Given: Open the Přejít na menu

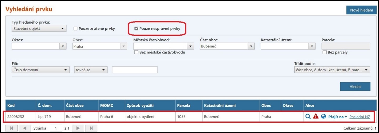Looking at the screenshot, I should [338, 117].
